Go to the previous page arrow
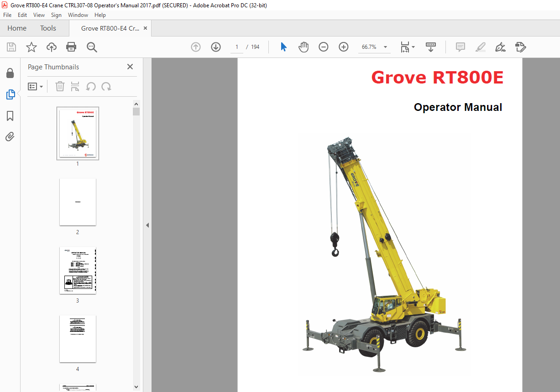The image size is (560, 392). [196, 47]
